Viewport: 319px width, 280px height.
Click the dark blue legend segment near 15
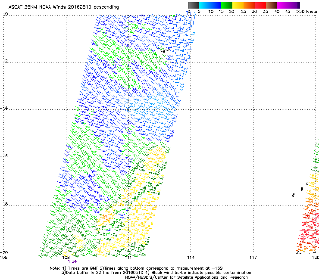tap(216, 5)
